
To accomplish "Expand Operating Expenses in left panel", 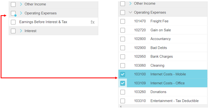I will tap(21, 13).
